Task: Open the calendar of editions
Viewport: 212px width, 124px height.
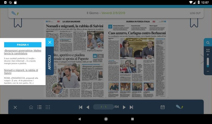Action: point(163,107)
